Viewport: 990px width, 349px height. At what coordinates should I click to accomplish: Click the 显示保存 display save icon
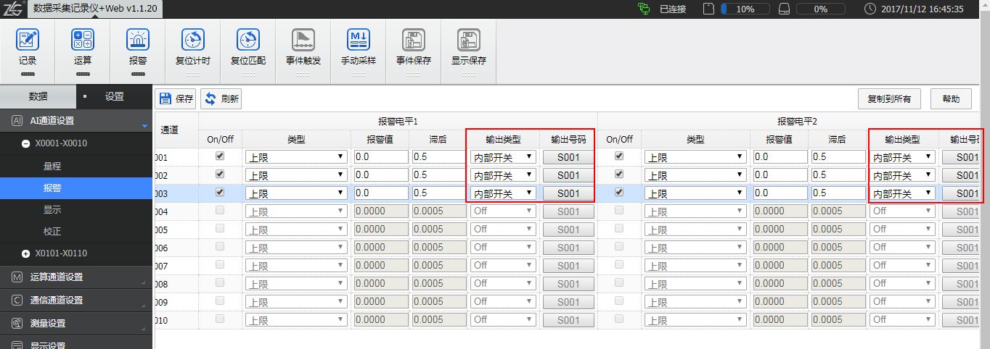click(469, 41)
